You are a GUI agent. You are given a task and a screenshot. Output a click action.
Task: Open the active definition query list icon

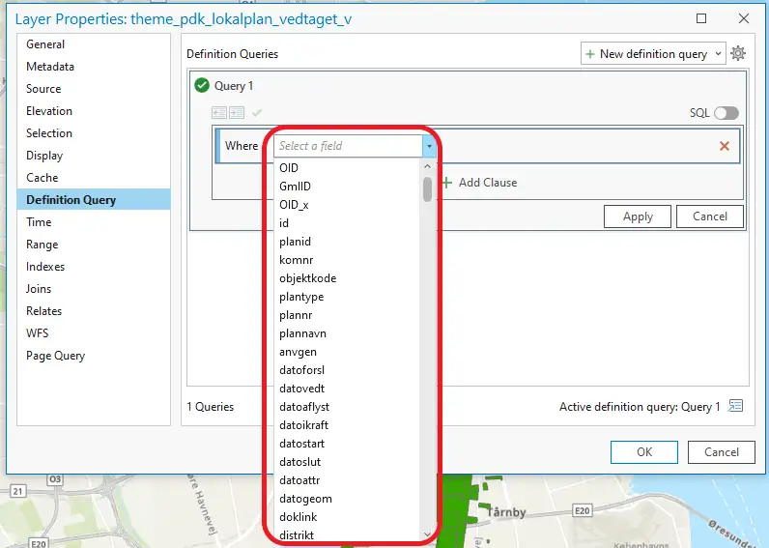click(736, 407)
